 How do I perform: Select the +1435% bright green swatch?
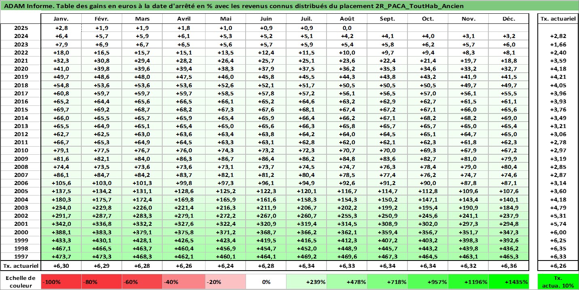click(x=509, y=282)
